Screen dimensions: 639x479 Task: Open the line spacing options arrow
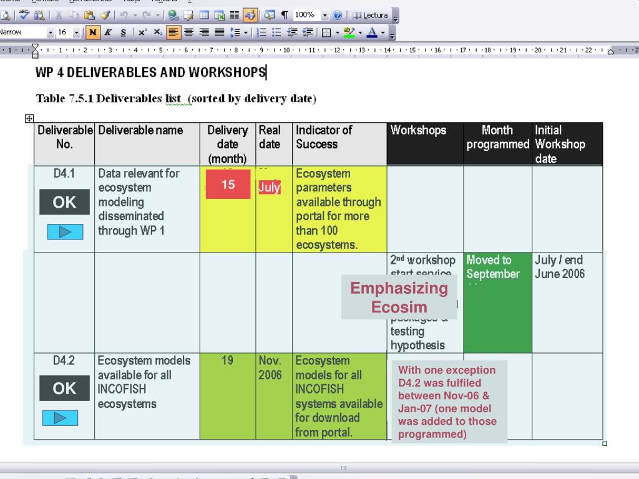pos(245,32)
